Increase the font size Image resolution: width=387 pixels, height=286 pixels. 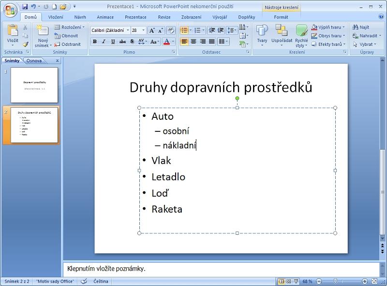(x=152, y=30)
